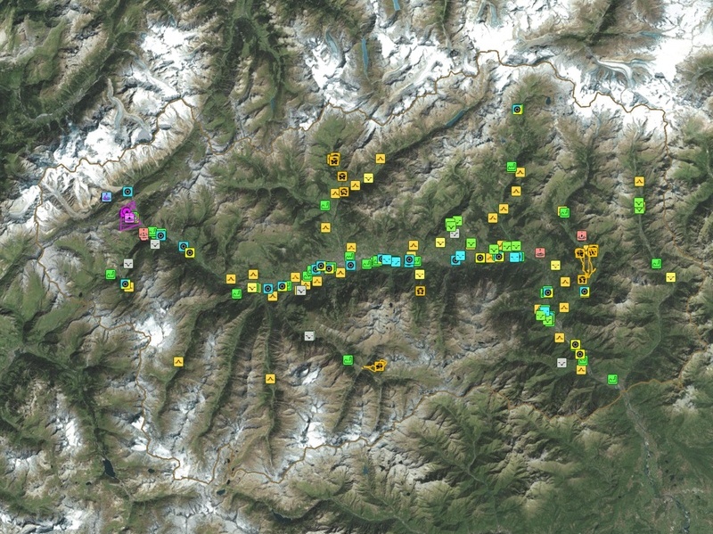This screenshot has width=713, height=534.
Task: Open the gray marker in the southeast valley
Action: [x=562, y=363]
